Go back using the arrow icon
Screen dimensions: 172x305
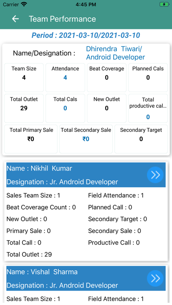coord(15,19)
